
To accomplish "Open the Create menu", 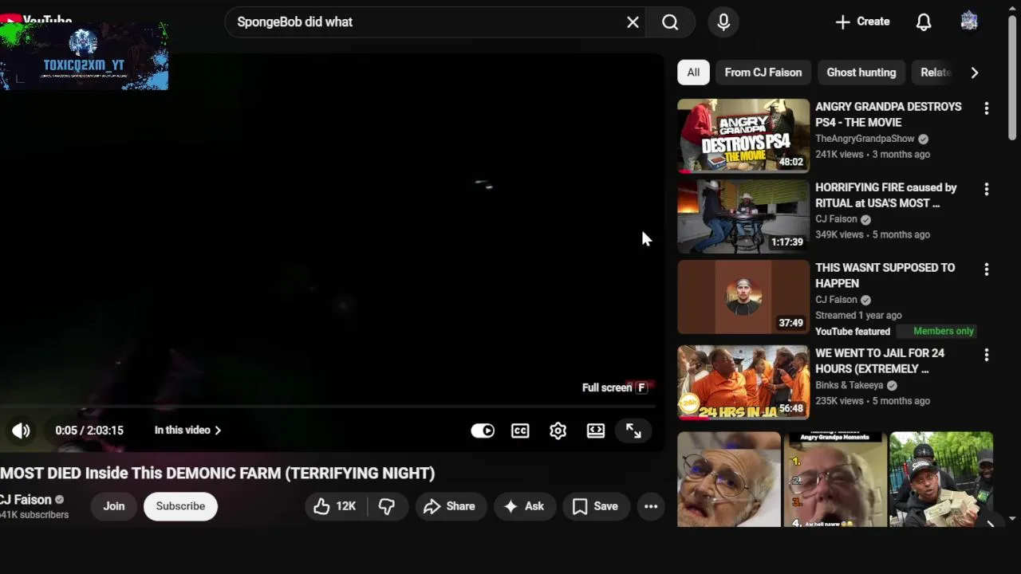I will (x=862, y=22).
